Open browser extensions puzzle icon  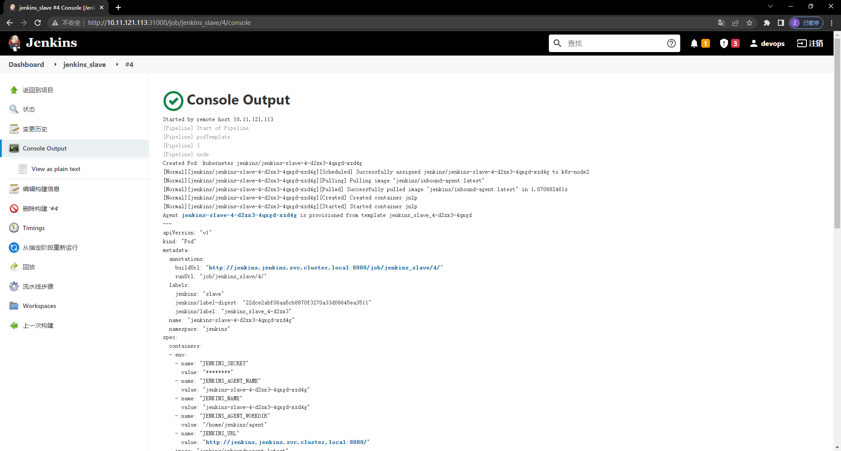(x=767, y=23)
